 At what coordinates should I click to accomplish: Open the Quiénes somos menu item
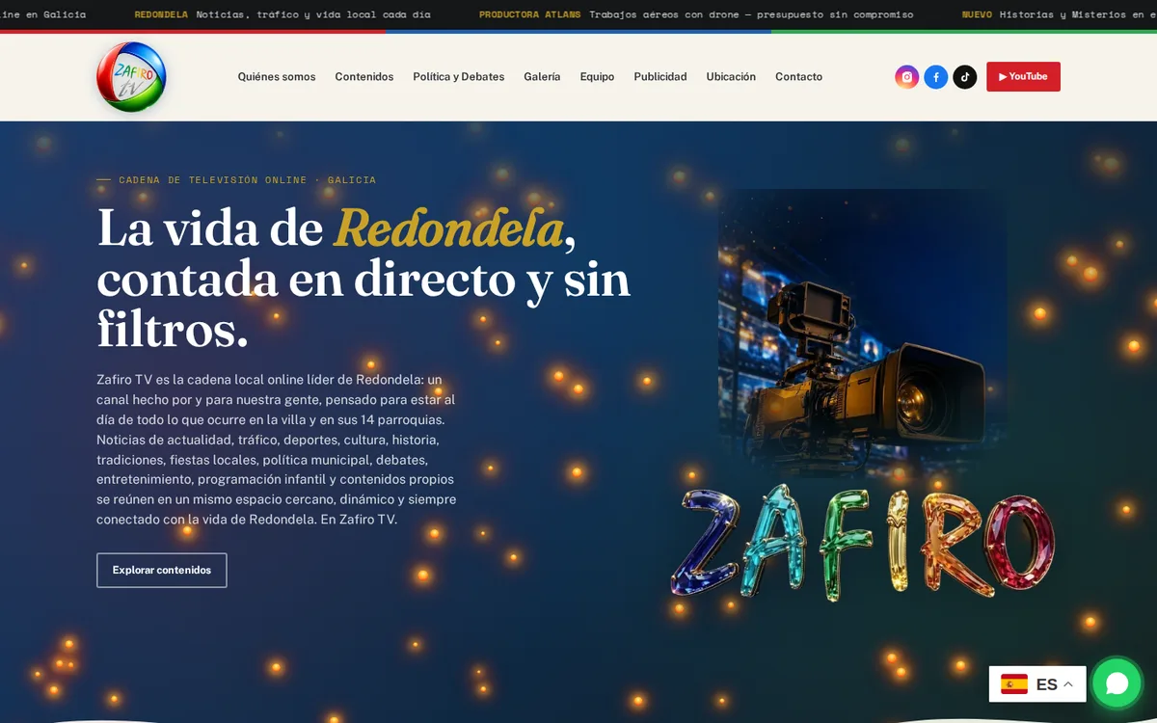[277, 77]
